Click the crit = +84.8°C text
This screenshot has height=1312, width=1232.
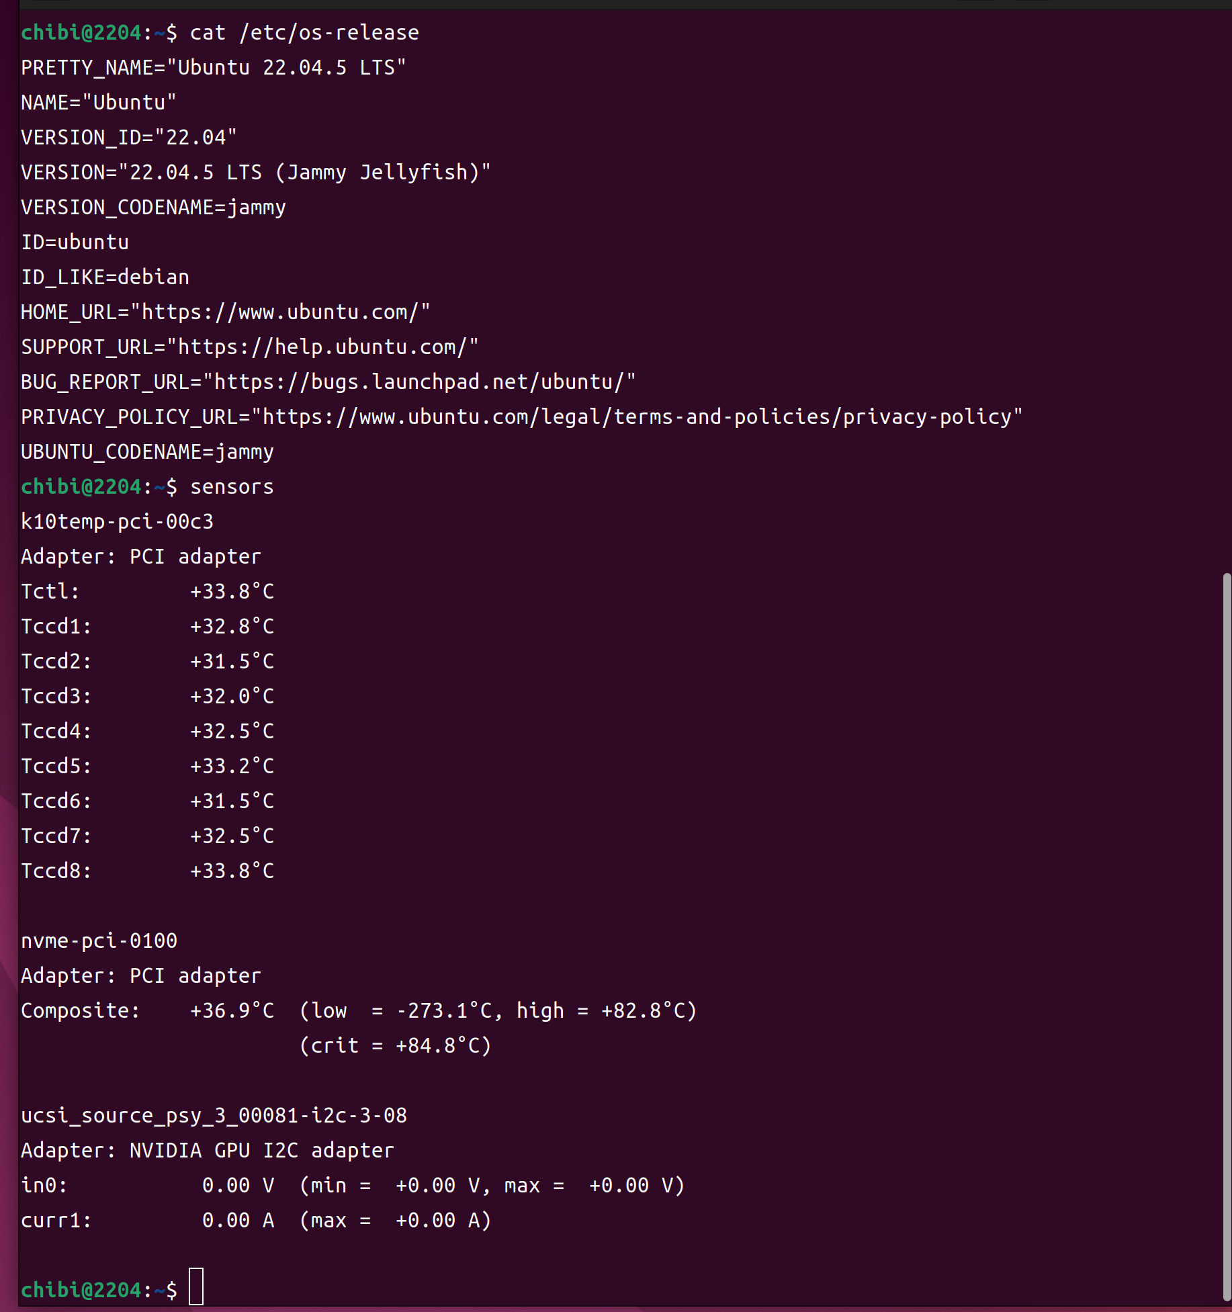click(x=395, y=1046)
